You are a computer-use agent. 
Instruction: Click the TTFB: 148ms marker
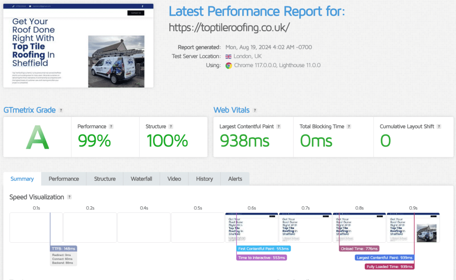click(63, 248)
